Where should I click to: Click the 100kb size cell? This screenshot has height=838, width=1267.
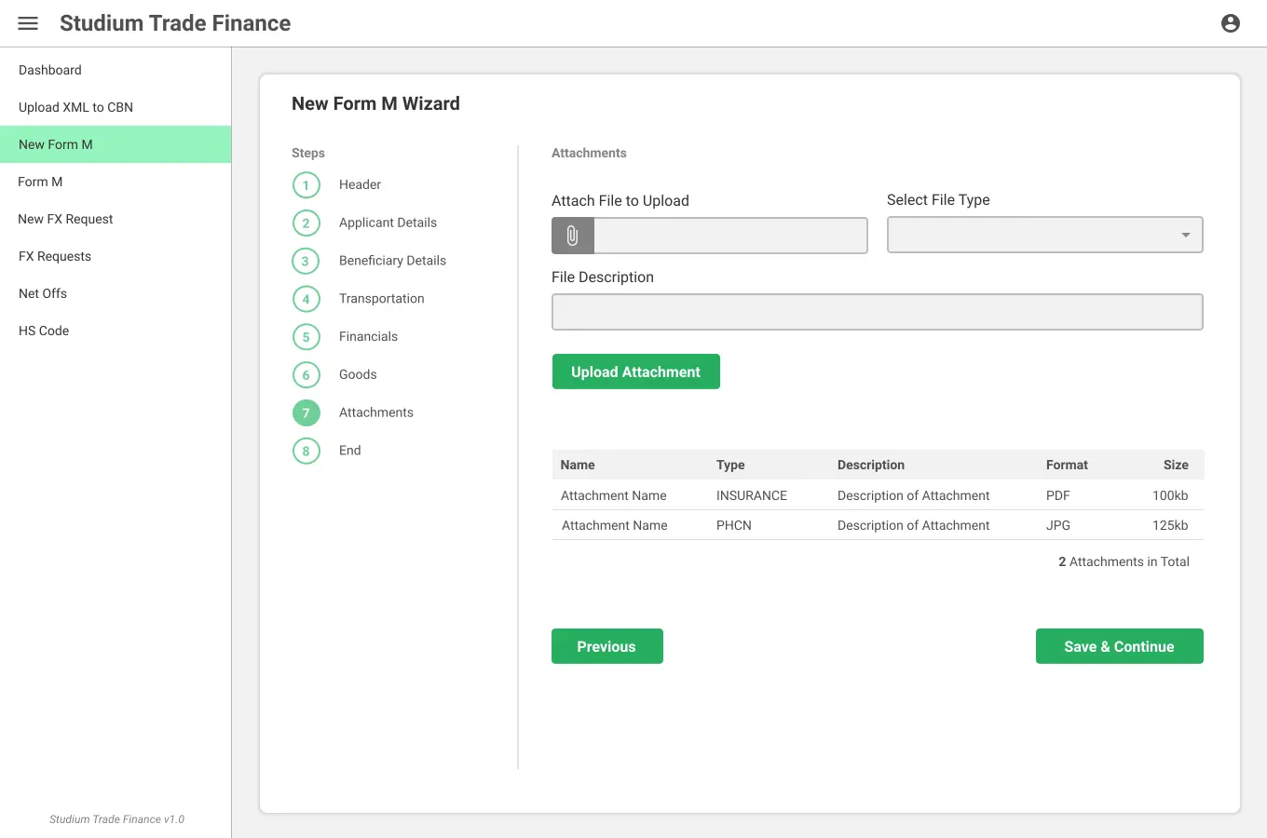1170,495
